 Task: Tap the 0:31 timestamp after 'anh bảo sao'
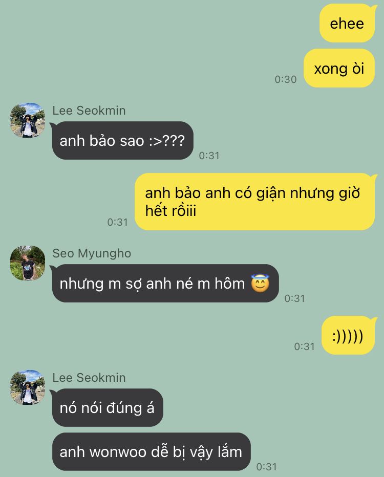209,156
